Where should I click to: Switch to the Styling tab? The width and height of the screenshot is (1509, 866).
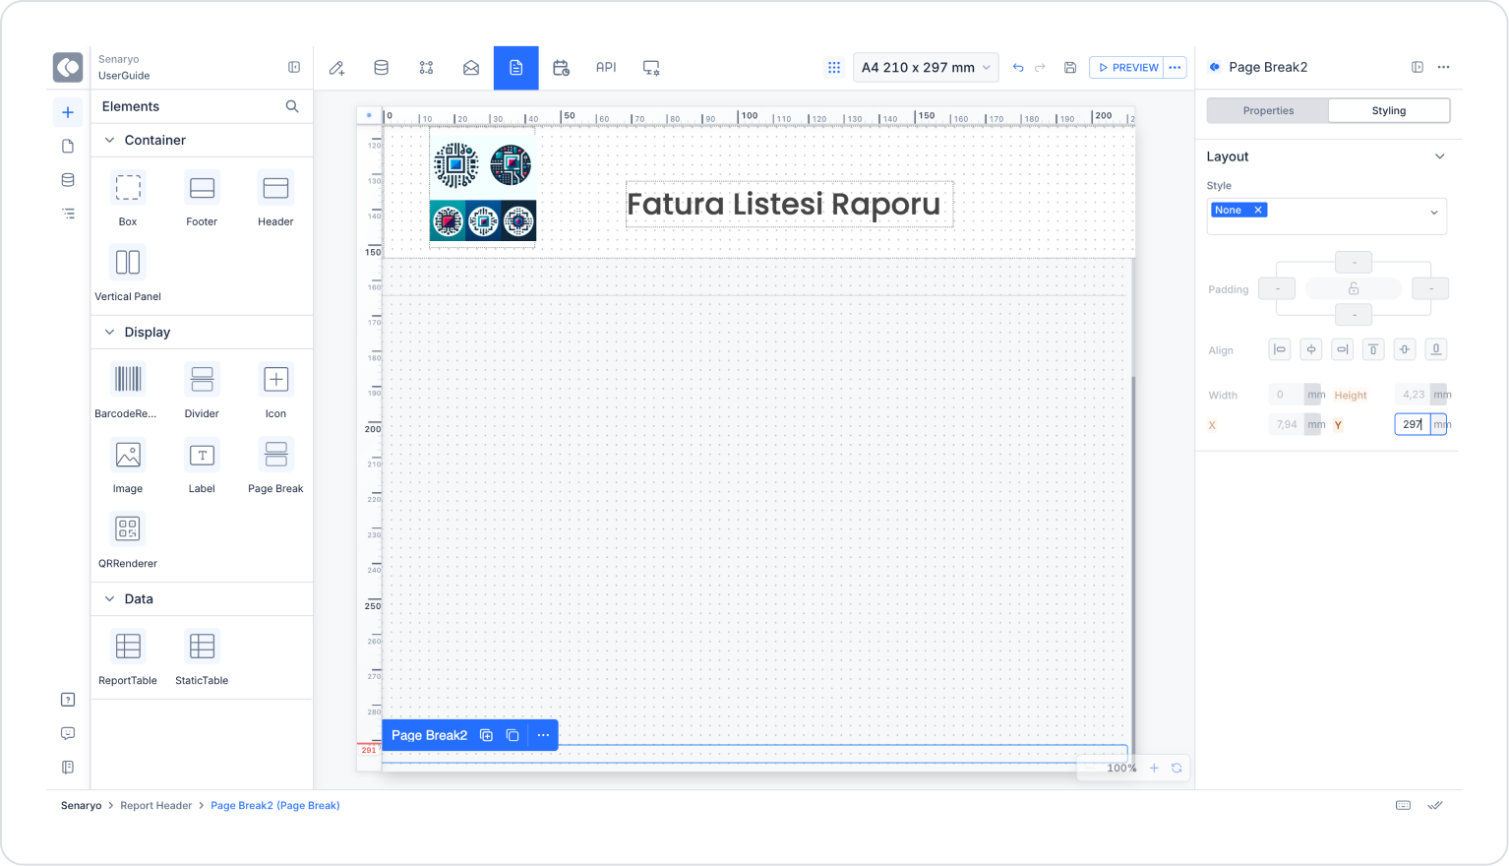coord(1389,111)
